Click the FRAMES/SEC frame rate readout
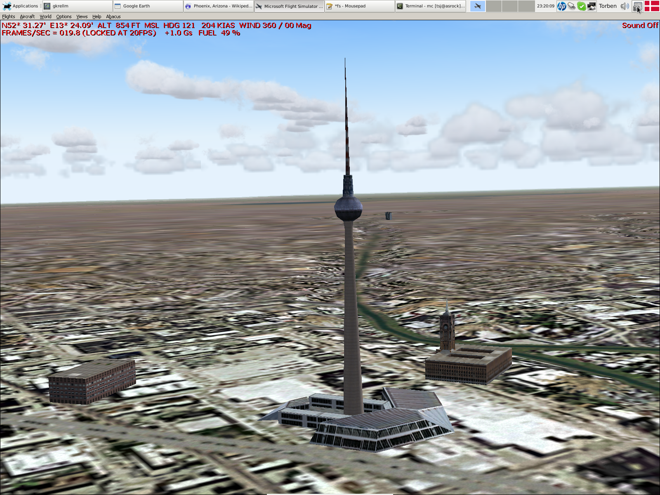 [x=79, y=33]
